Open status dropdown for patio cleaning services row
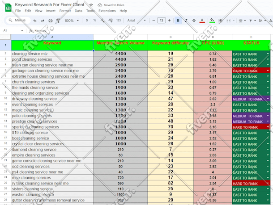This screenshot has height=205, width=273. pos(268,116)
